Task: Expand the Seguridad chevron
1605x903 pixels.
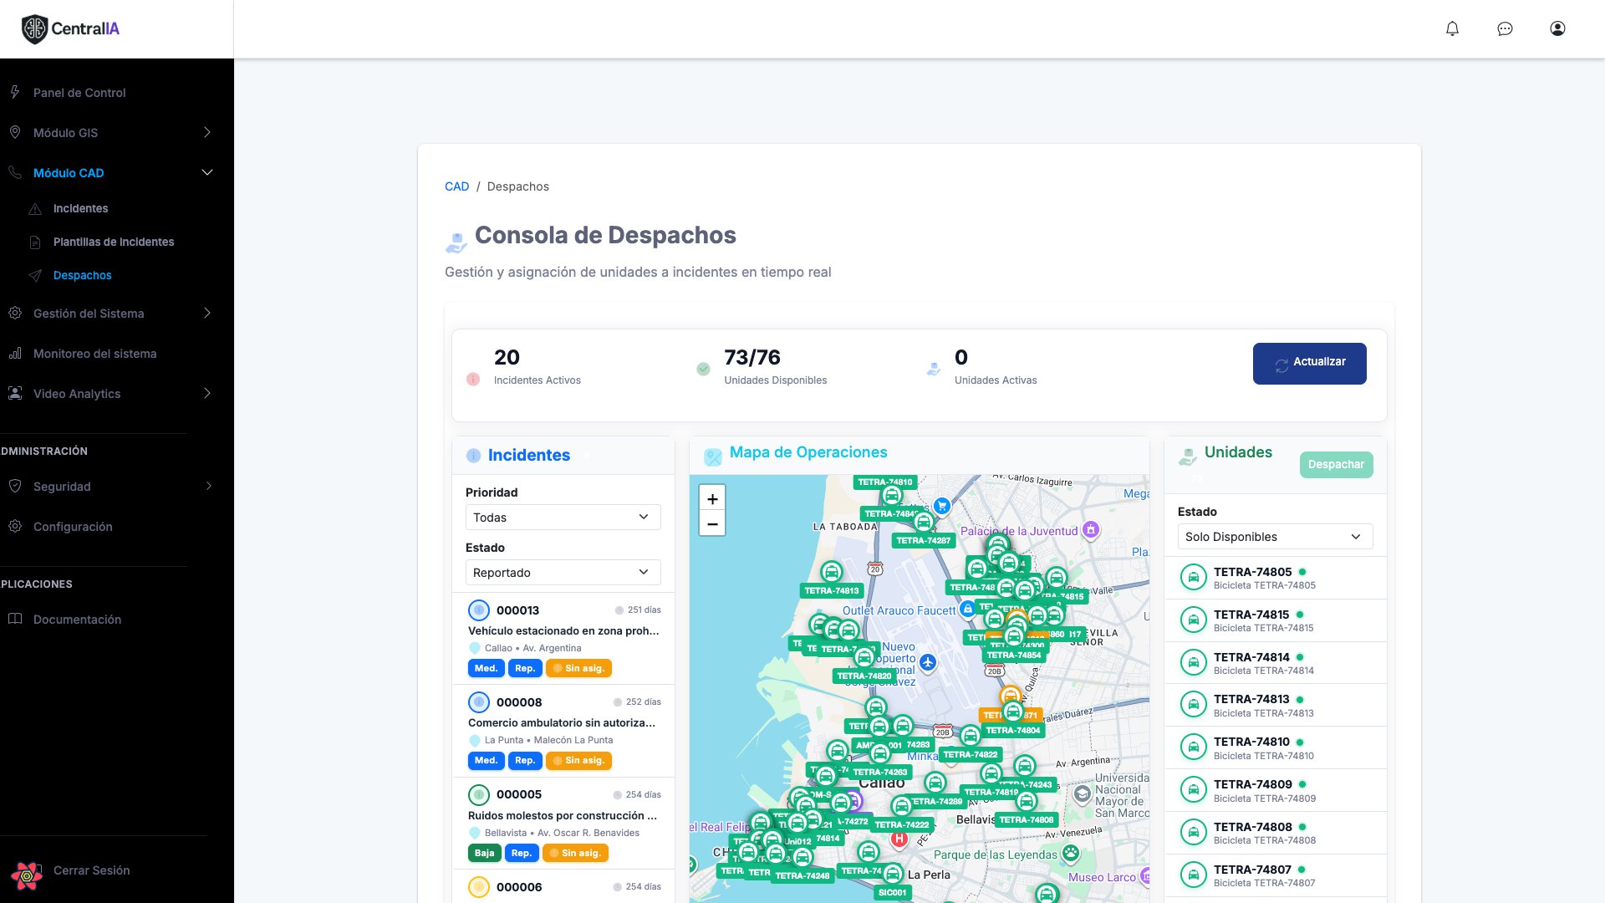Action: point(207,486)
